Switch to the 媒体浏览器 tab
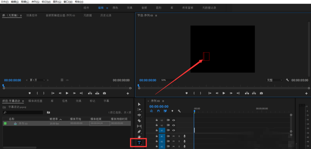This screenshot has width=311, height=149. tap(35, 101)
